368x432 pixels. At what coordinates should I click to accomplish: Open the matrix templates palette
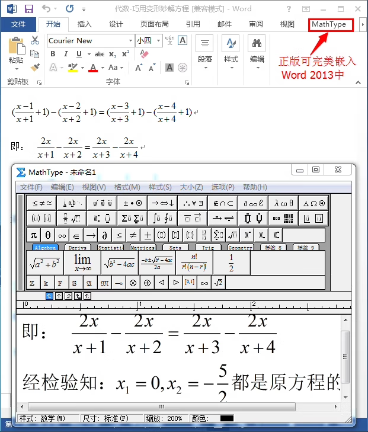click(283, 219)
